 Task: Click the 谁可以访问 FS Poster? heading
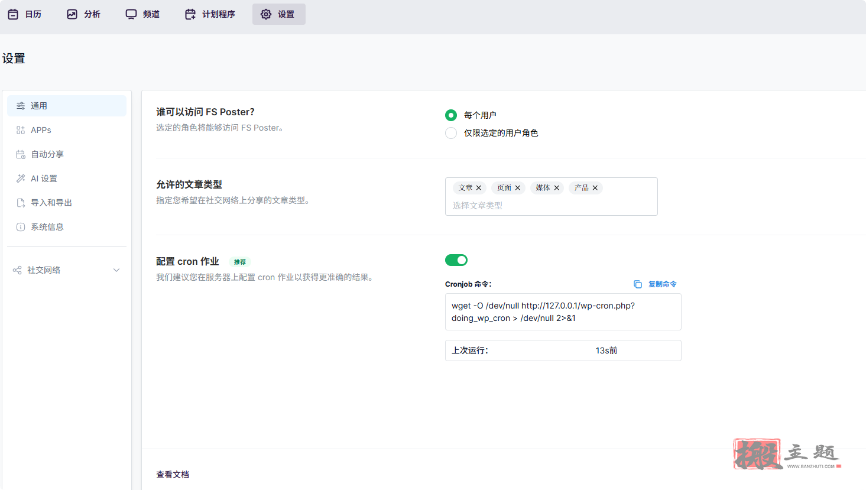pos(205,112)
